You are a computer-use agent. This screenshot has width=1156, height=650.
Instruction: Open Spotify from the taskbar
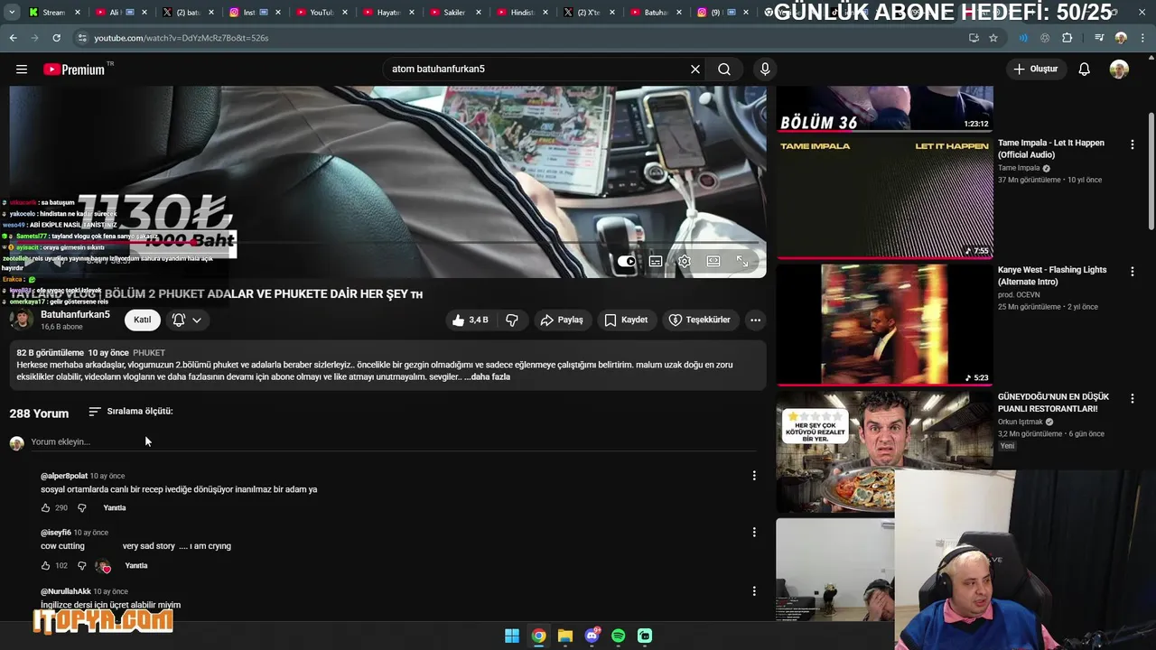click(619, 636)
